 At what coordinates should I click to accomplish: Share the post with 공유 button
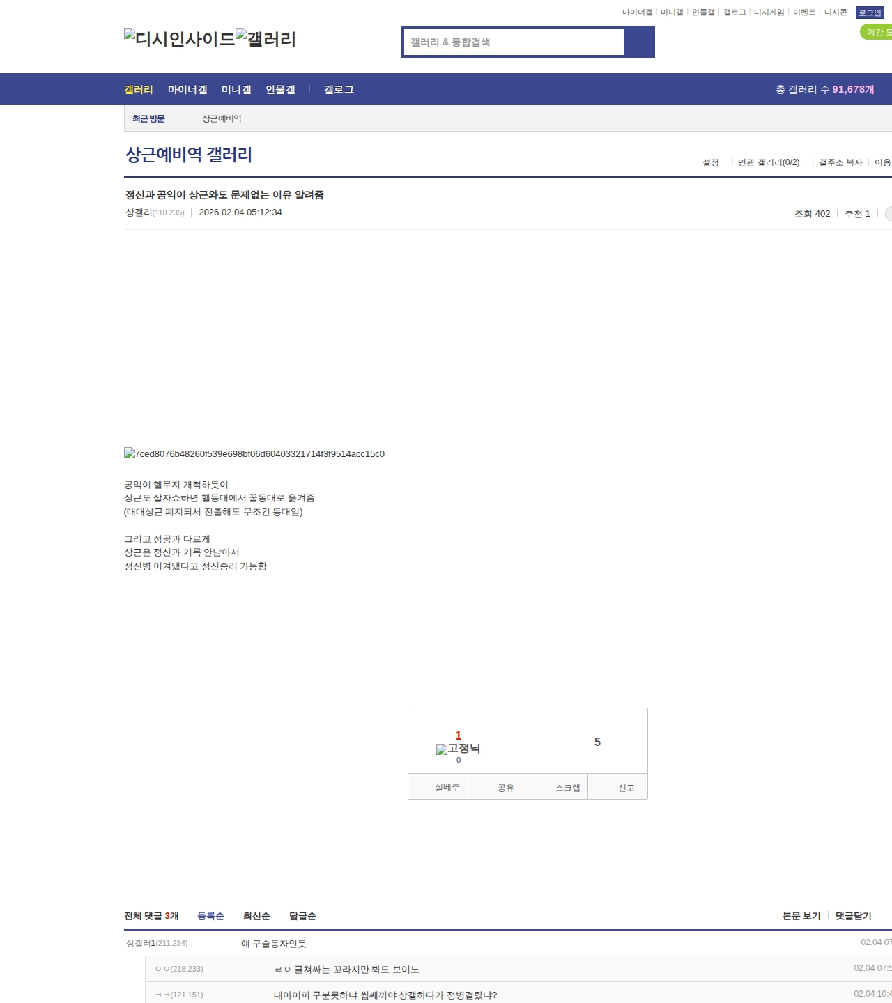click(505, 788)
